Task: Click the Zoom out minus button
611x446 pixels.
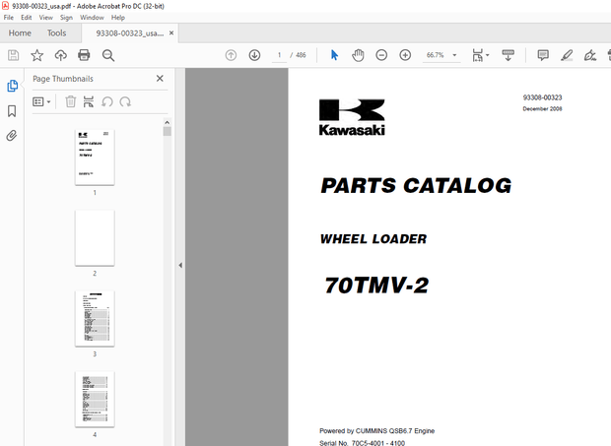Action: [381, 55]
